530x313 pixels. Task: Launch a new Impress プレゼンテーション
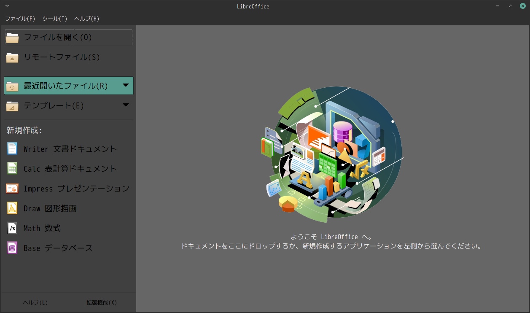(x=68, y=189)
